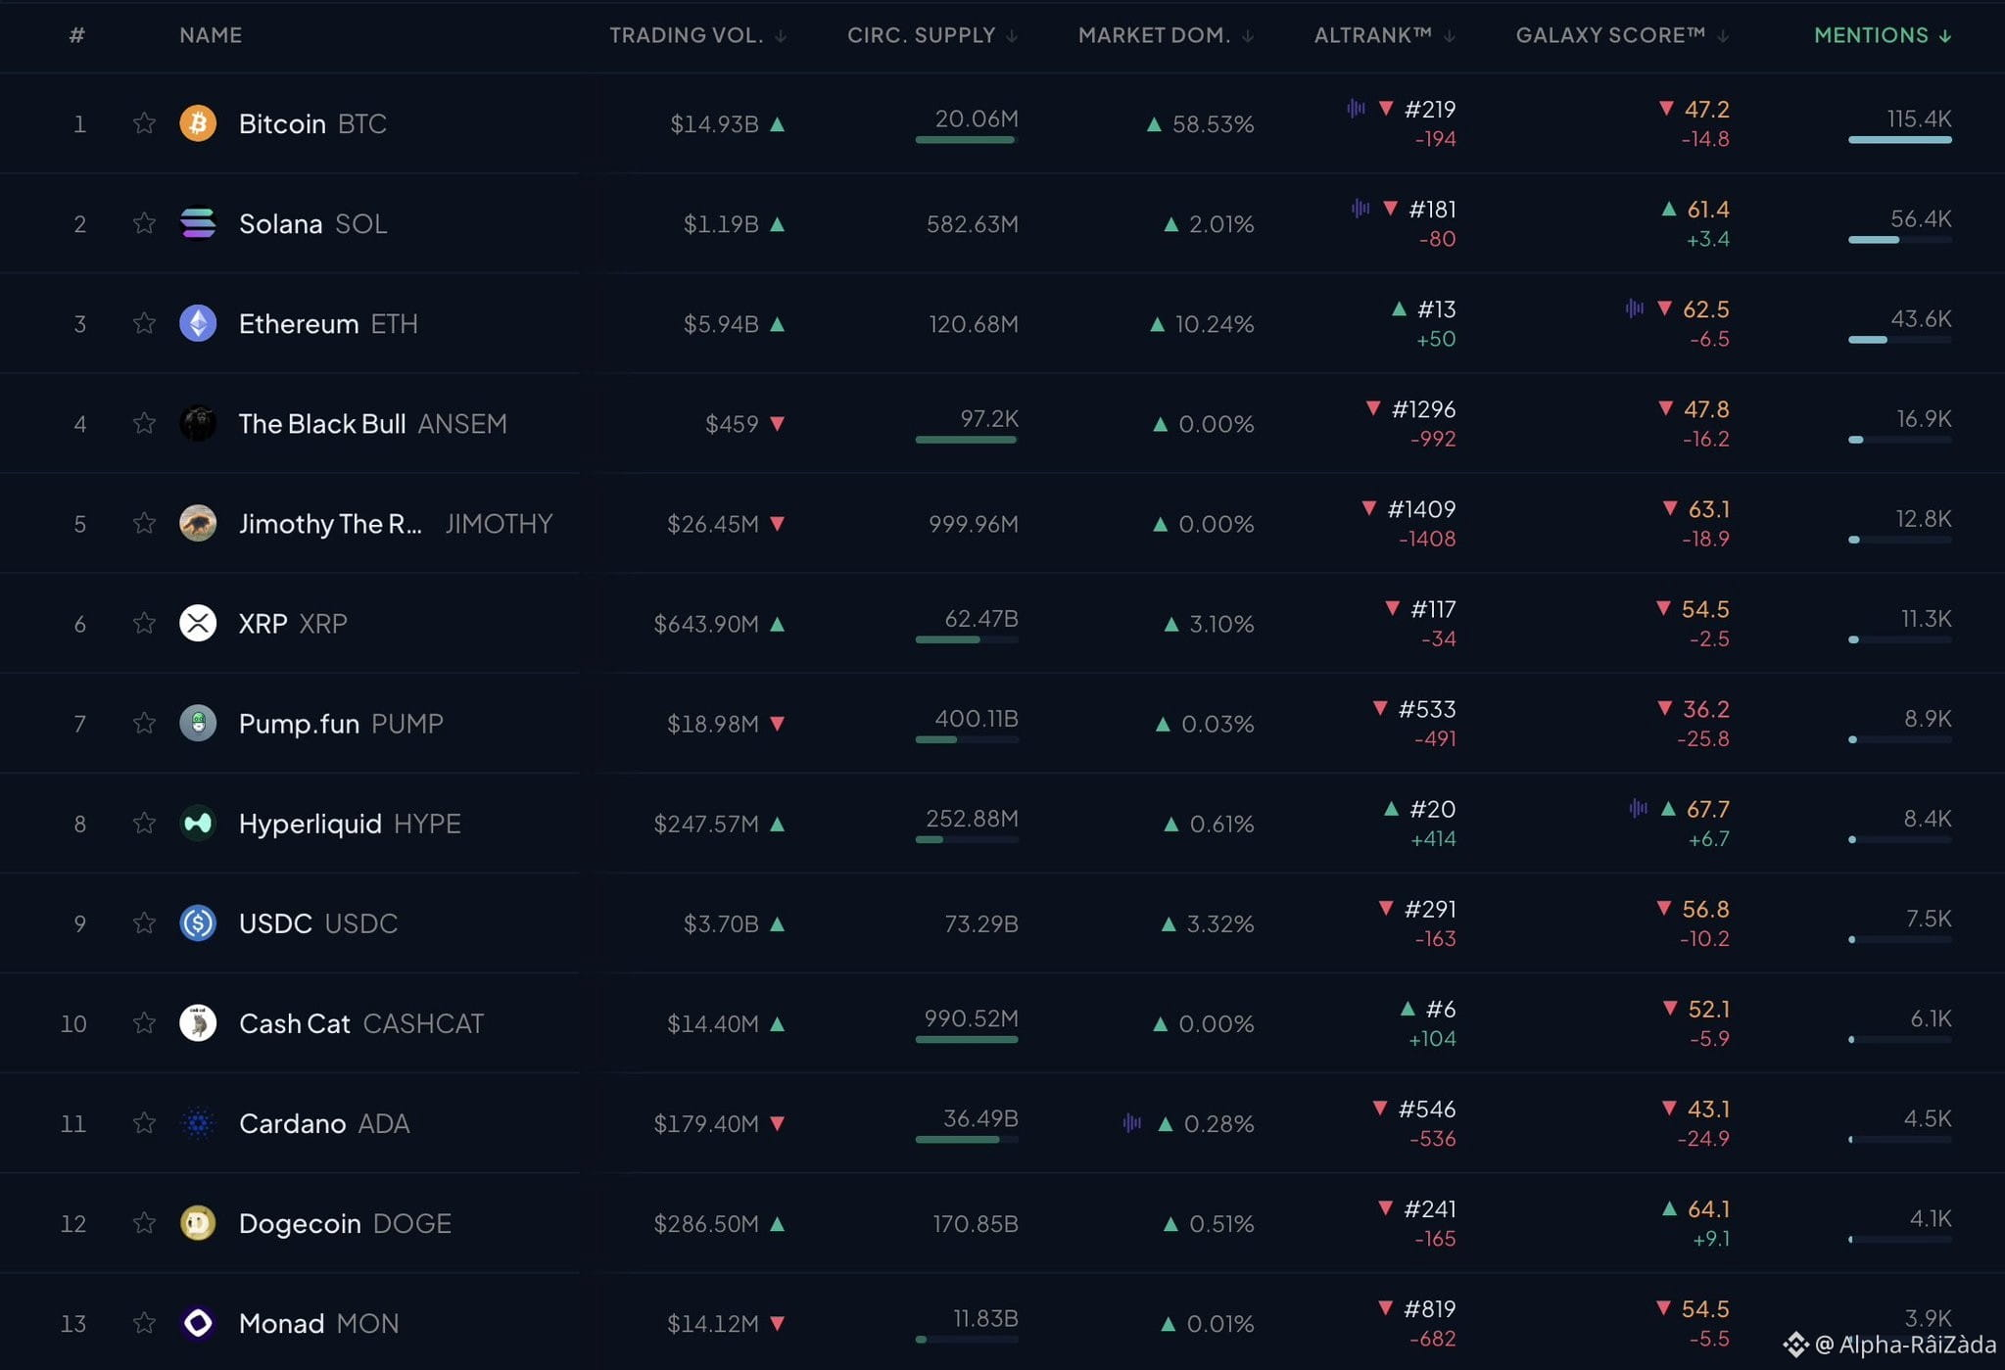Click Hyperliquid's Galaxy Score activity bars icon

(x=1638, y=808)
